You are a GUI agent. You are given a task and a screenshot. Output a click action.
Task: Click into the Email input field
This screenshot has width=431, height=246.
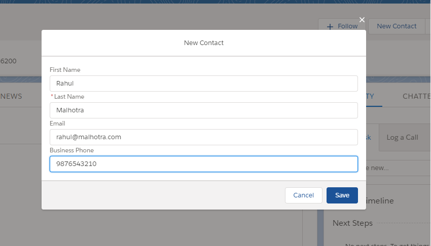204,137
